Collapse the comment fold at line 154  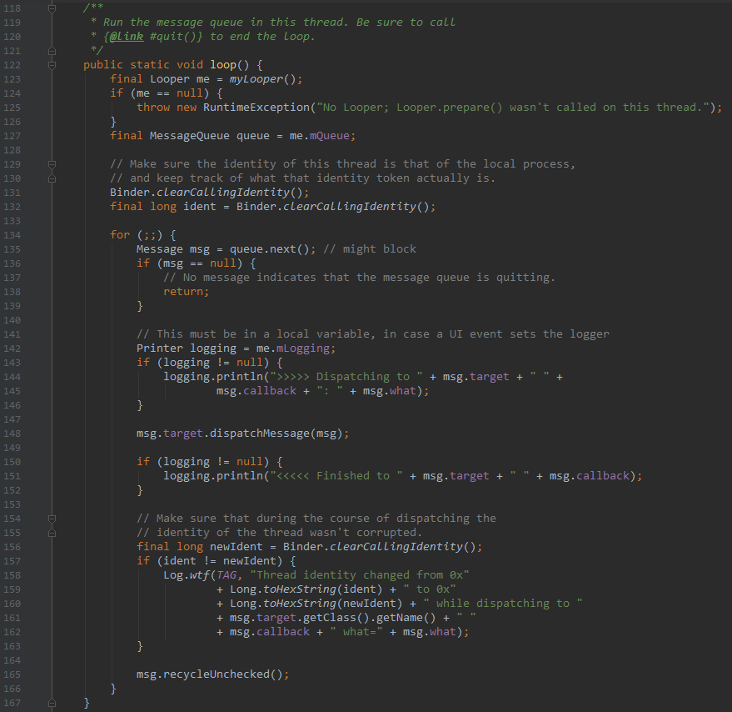(x=52, y=519)
